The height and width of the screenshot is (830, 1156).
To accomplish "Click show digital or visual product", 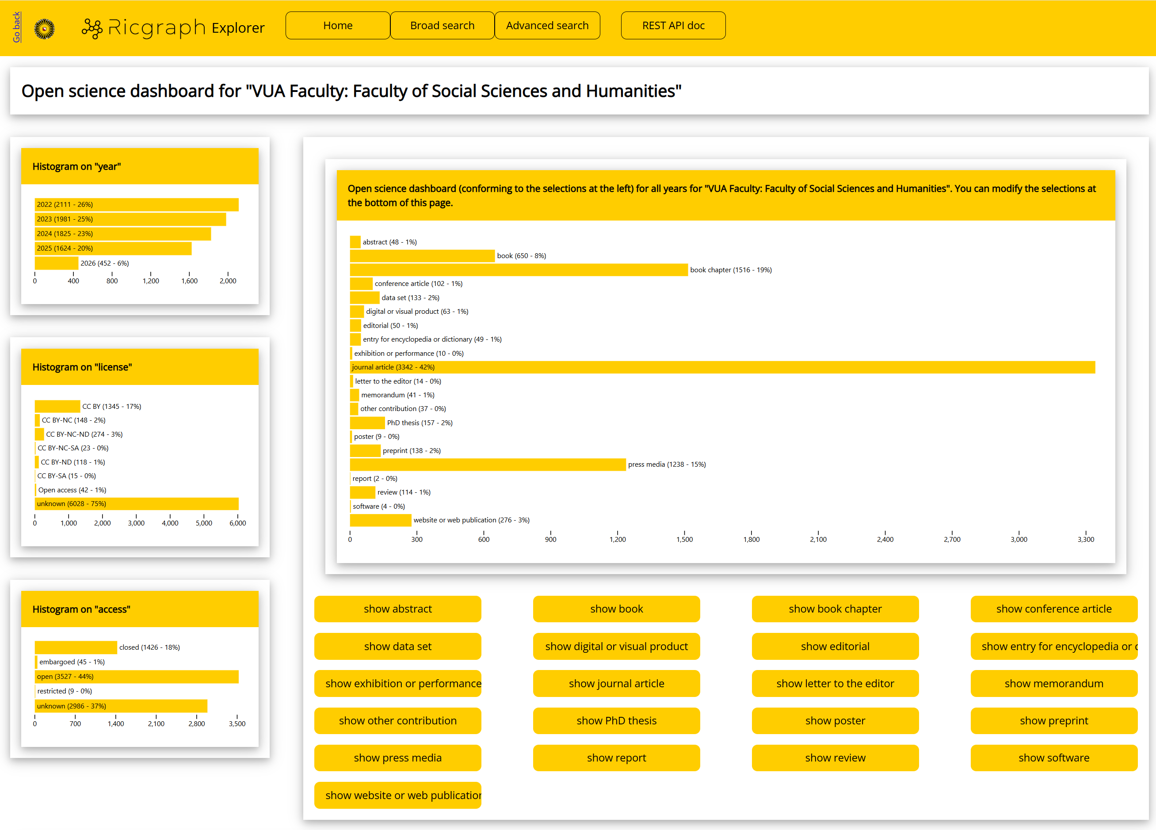I will click(x=616, y=646).
